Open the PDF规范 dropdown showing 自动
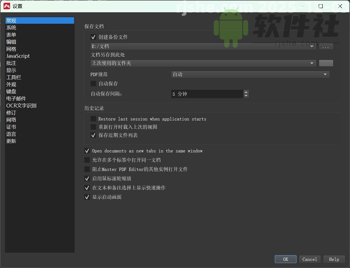350x268 pixels. point(325,74)
